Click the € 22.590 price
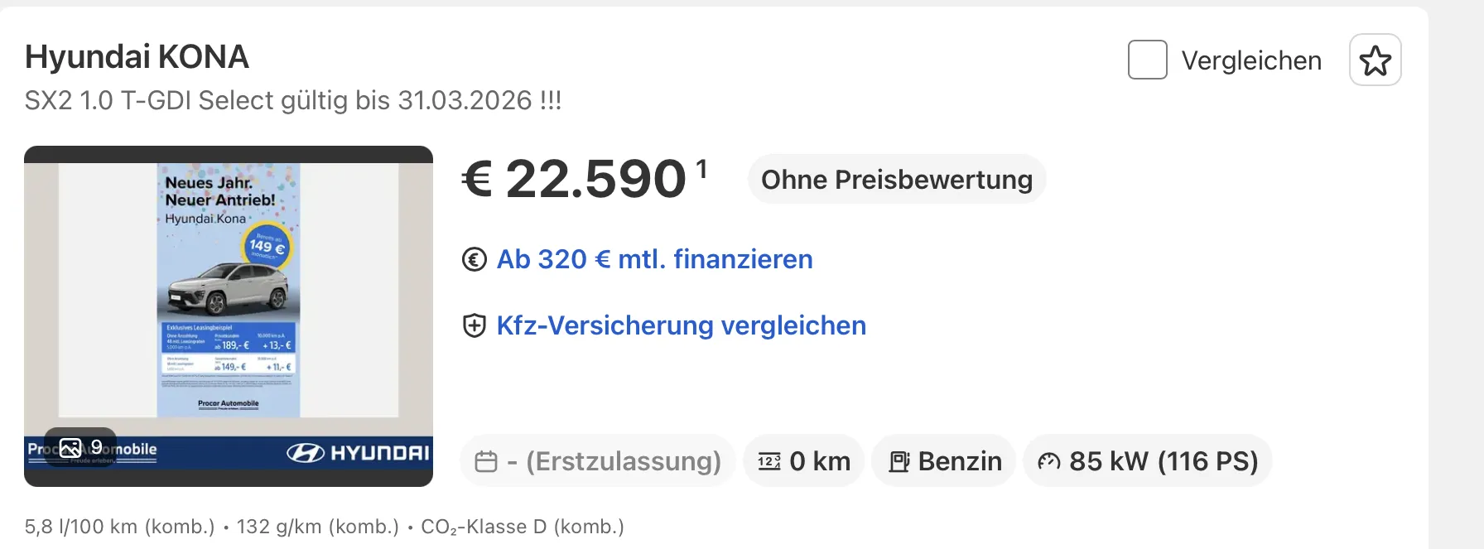The height and width of the screenshot is (549, 1484). pos(575,180)
